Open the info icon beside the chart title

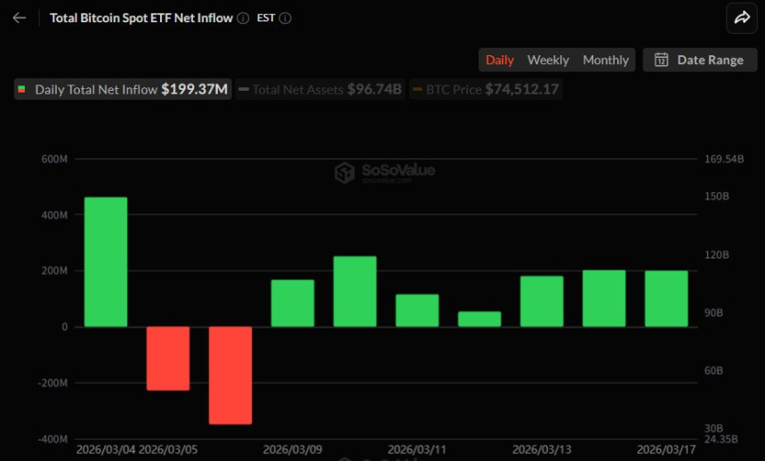point(243,18)
